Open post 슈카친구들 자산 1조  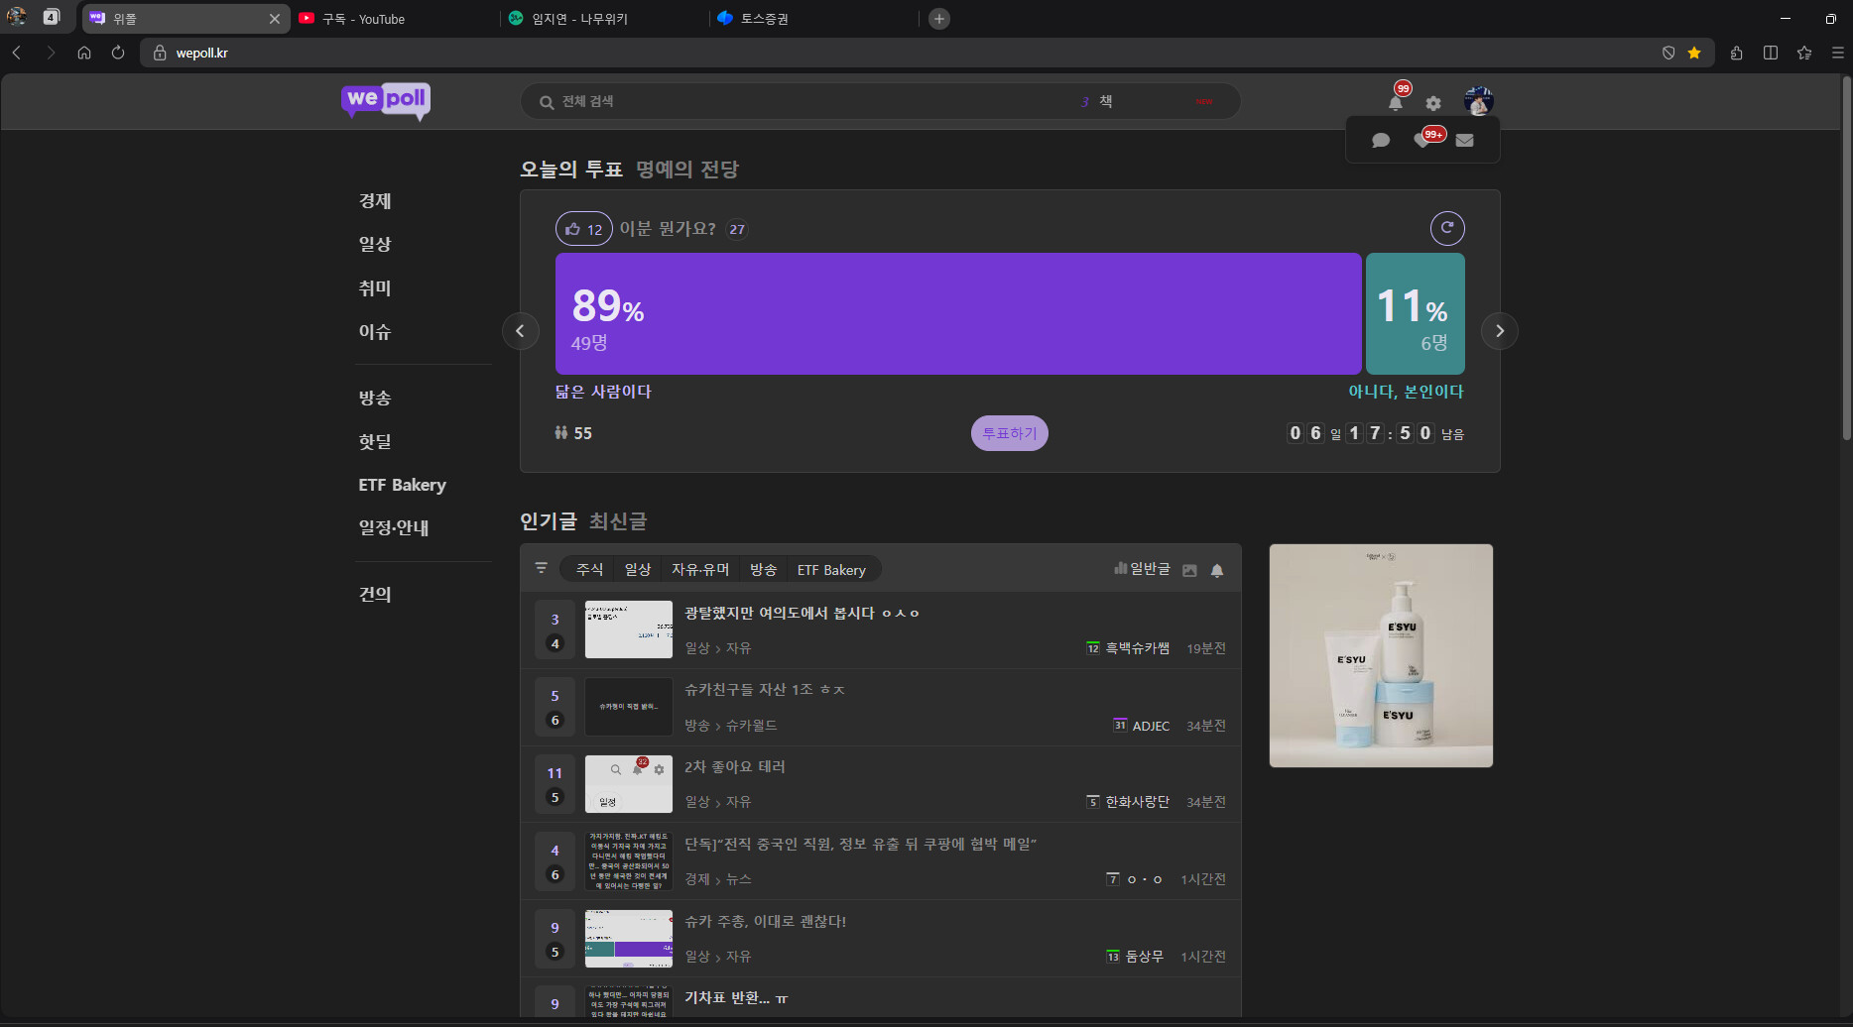tap(765, 690)
